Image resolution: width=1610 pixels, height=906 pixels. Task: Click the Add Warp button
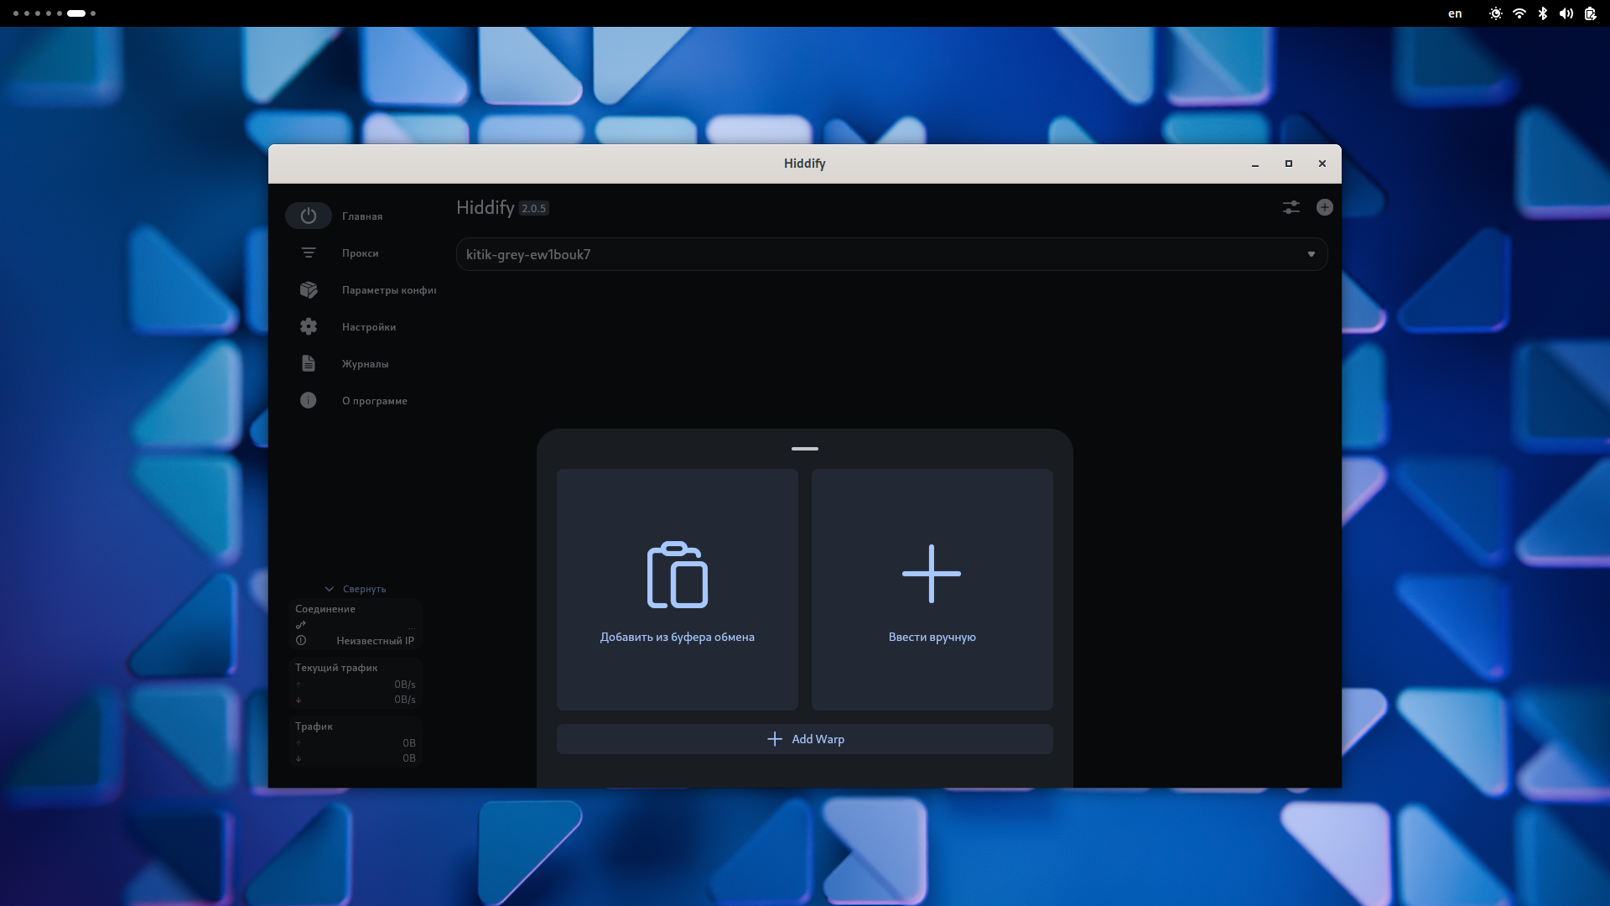[805, 739]
